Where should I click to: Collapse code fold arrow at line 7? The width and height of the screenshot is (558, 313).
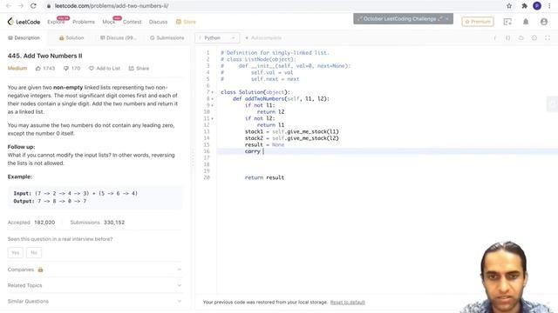[x=213, y=92]
